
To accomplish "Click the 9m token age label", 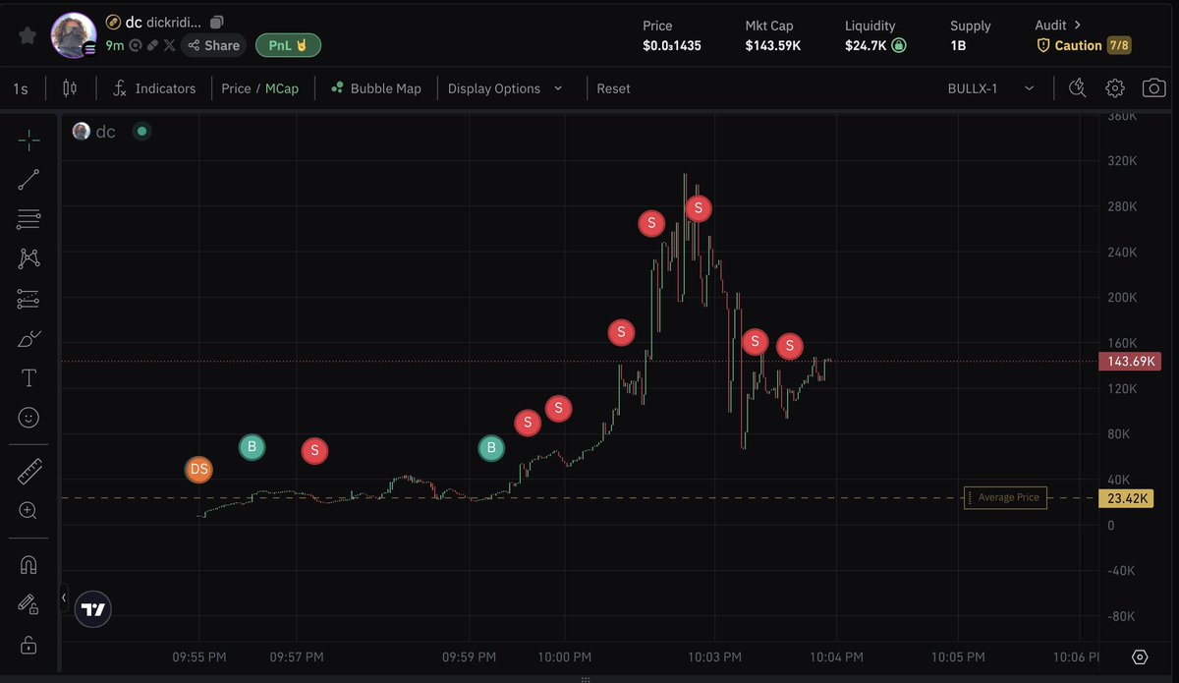I will coord(115,45).
